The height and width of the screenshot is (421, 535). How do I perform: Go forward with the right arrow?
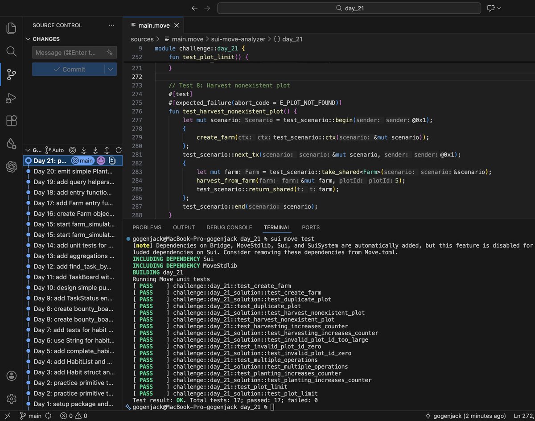(x=207, y=8)
